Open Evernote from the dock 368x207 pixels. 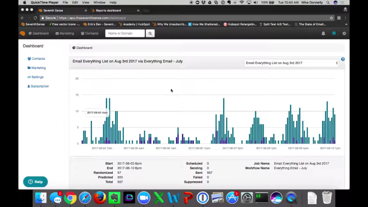[114, 198]
